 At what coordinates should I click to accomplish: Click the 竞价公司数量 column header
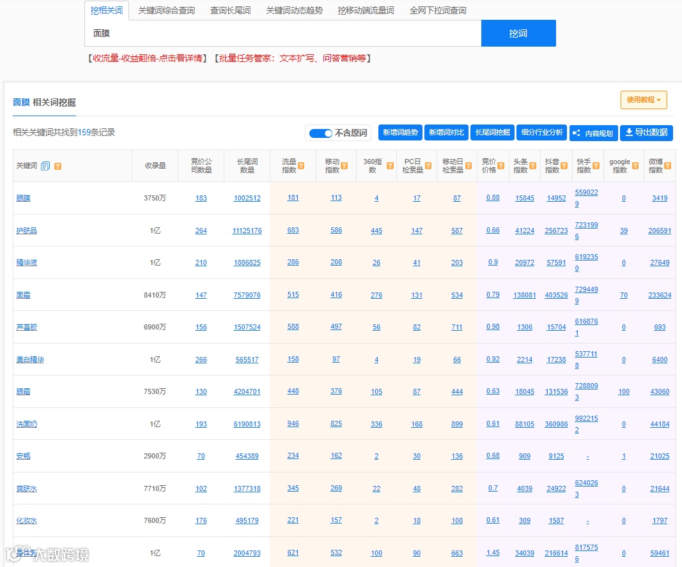click(201, 166)
